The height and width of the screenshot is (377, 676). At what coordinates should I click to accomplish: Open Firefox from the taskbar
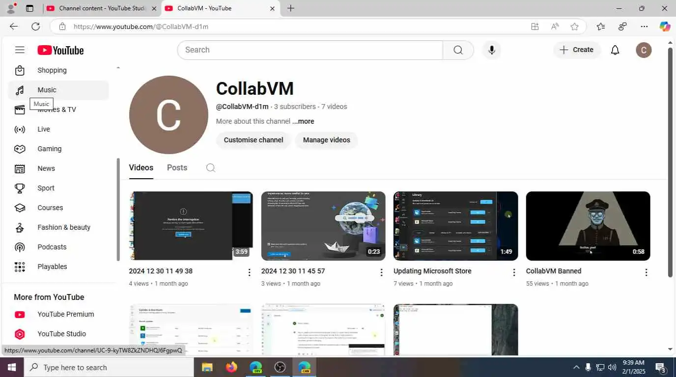click(x=231, y=367)
